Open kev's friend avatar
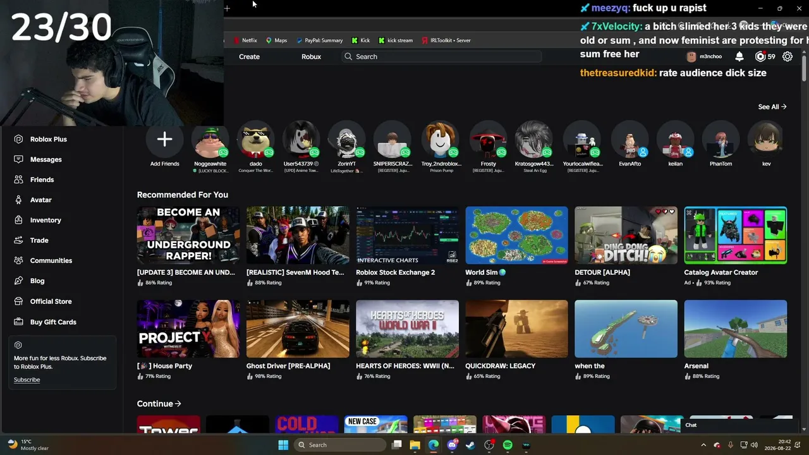This screenshot has height=455, width=809. pyautogui.click(x=766, y=139)
